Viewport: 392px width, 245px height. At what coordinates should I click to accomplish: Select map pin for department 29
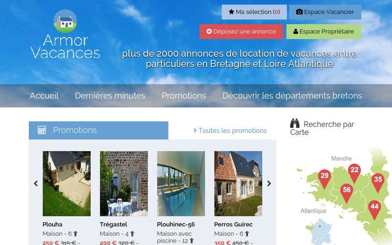pyautogui.click(x=324, y=179)
